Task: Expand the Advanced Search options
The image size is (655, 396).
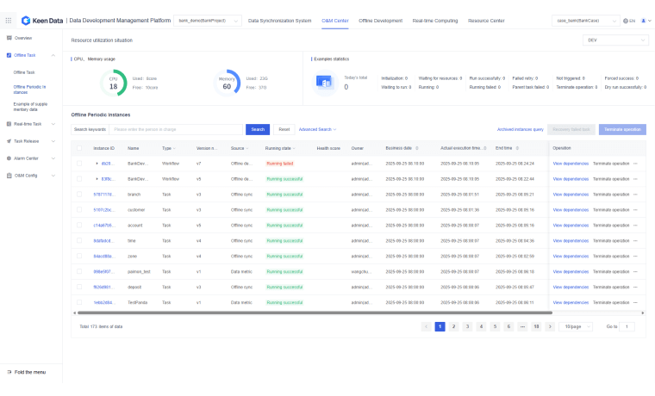Action: [x=315, y=129]
